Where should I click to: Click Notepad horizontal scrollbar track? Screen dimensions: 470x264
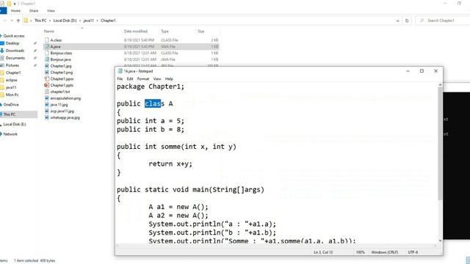point(276,246)
